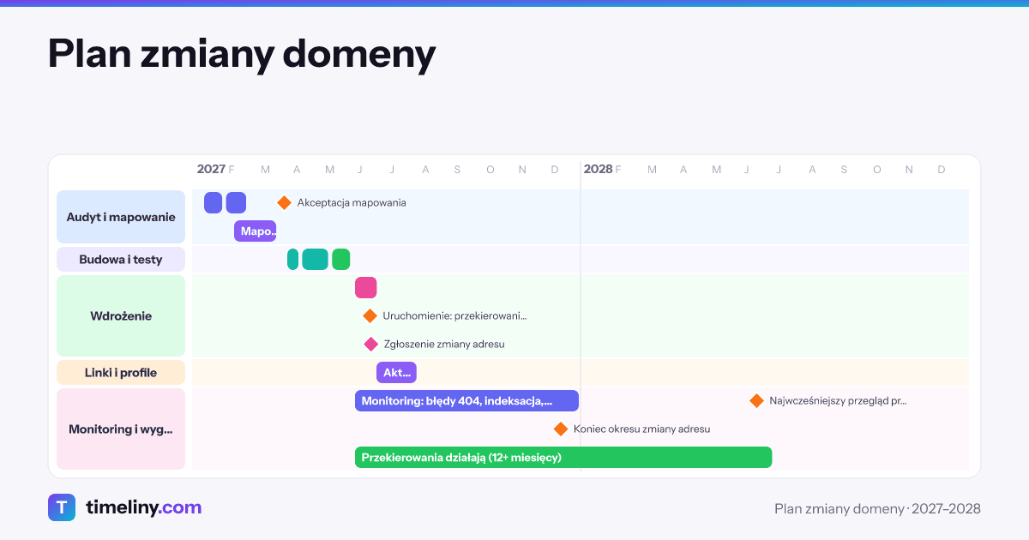Click the Koniec okresu zmiany adresu text
This screenshot has height=540, width=1029.
(641, 429)
